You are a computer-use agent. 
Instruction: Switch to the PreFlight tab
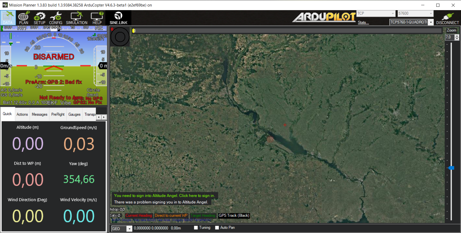(x=58, y=115)
